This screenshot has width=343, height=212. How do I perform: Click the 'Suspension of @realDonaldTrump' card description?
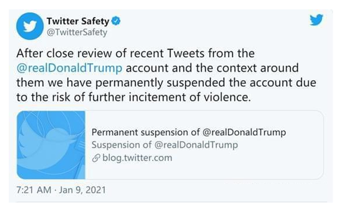[165, 145]
